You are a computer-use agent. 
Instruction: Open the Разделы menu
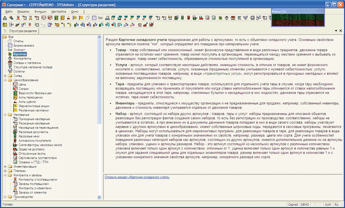pyautogui.click(x=24, y=12)
